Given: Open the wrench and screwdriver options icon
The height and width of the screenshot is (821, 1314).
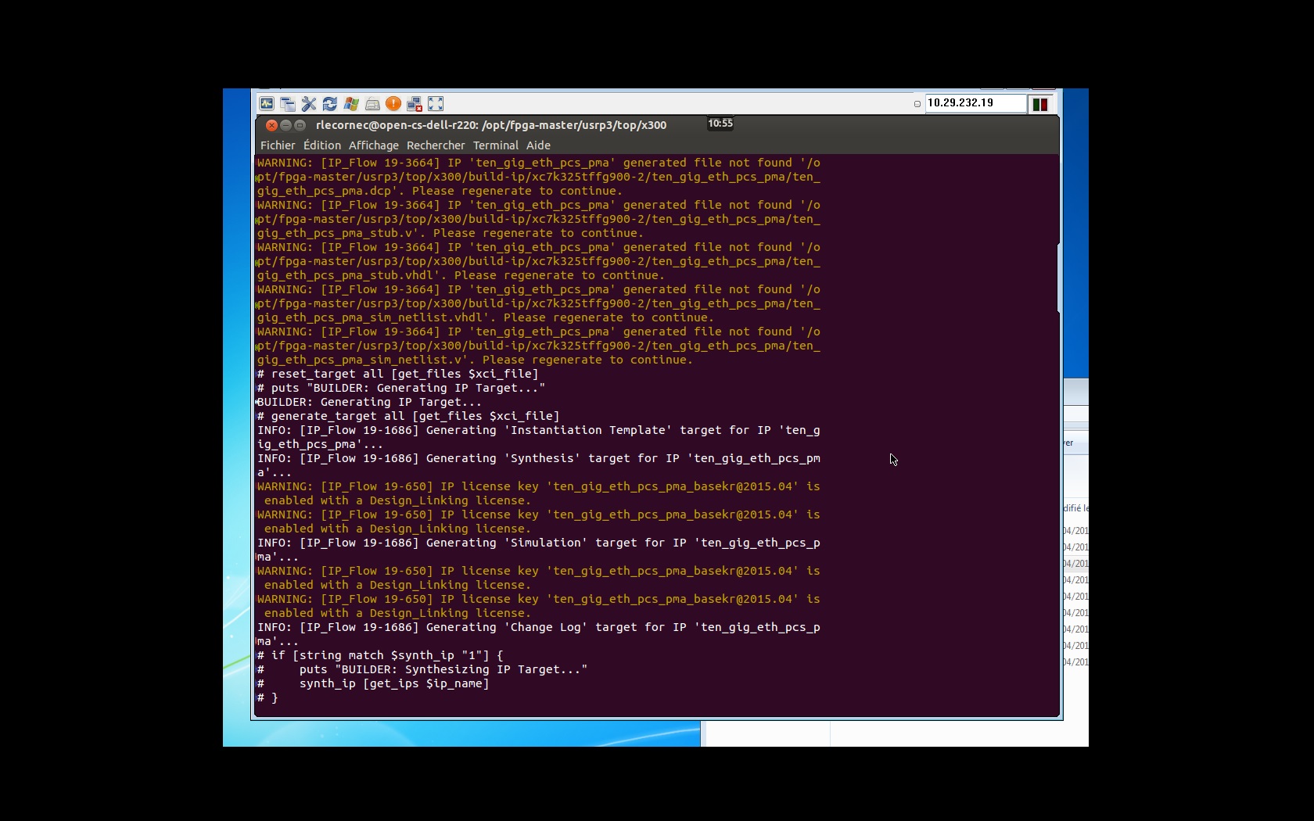Looking at the screenshot, I should 309,104.
